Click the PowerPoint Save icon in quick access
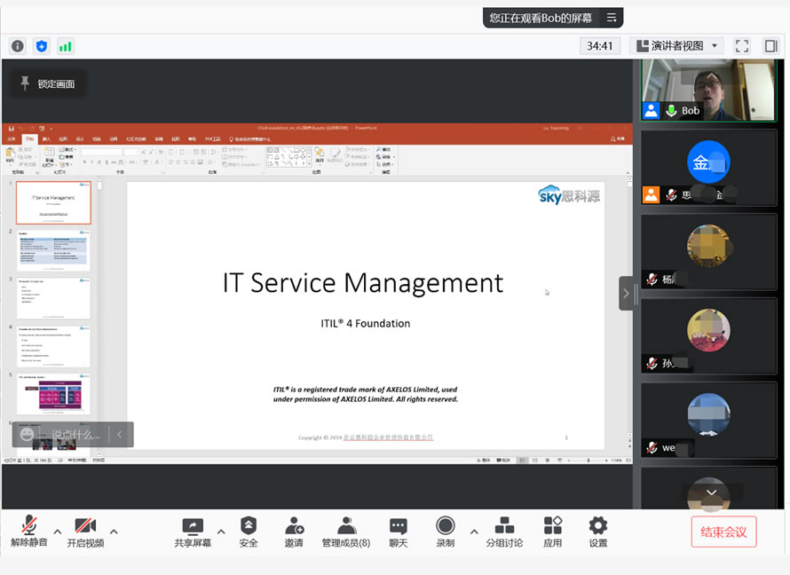 pos(11,129)
